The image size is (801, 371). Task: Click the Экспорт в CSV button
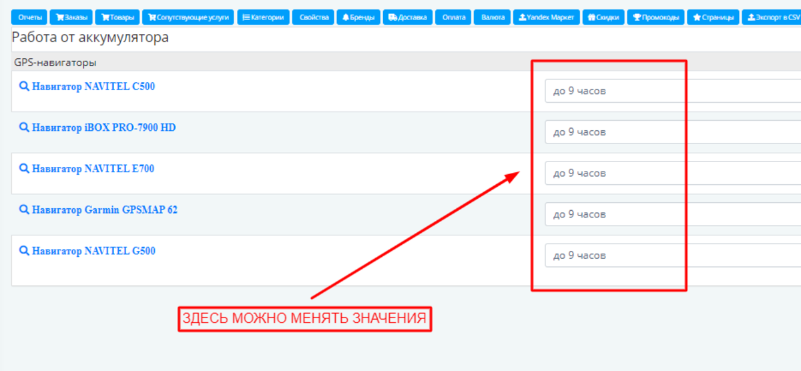pyautogui.click(x=771, y=17)
